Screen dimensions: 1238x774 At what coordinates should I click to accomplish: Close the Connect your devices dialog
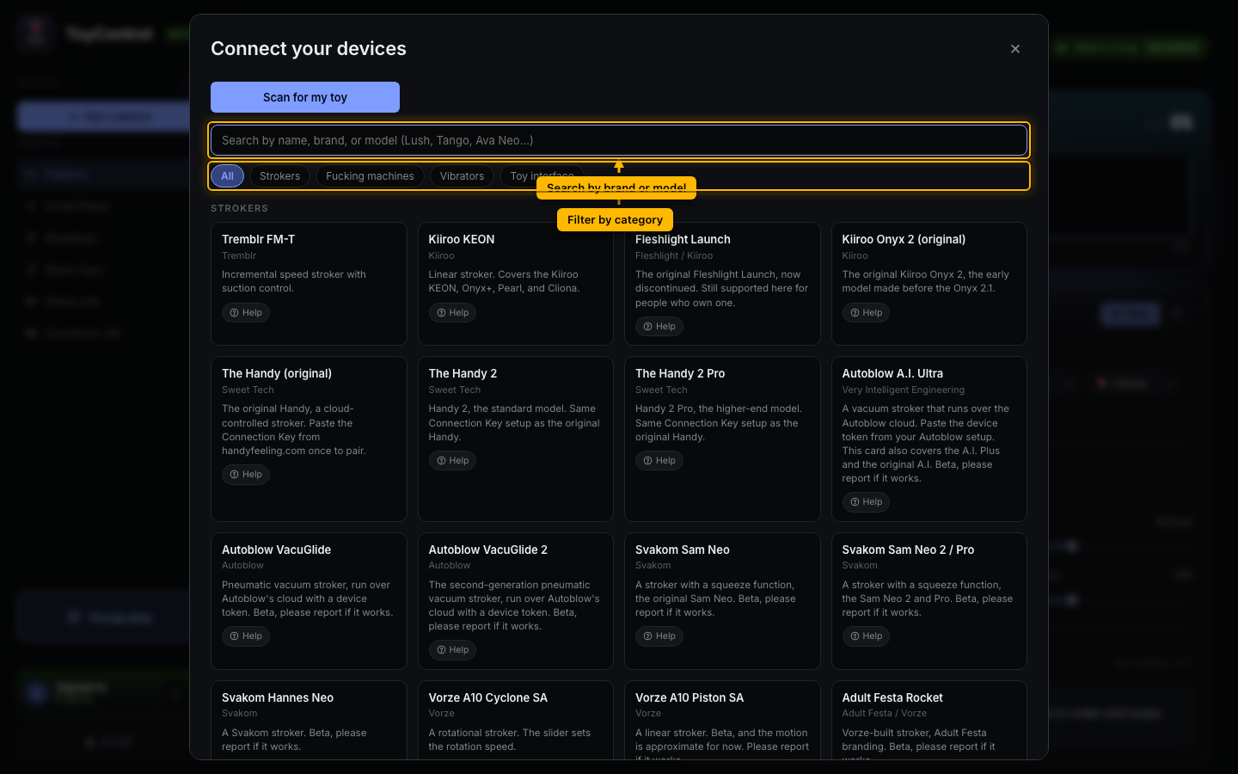click(1015, 49)
